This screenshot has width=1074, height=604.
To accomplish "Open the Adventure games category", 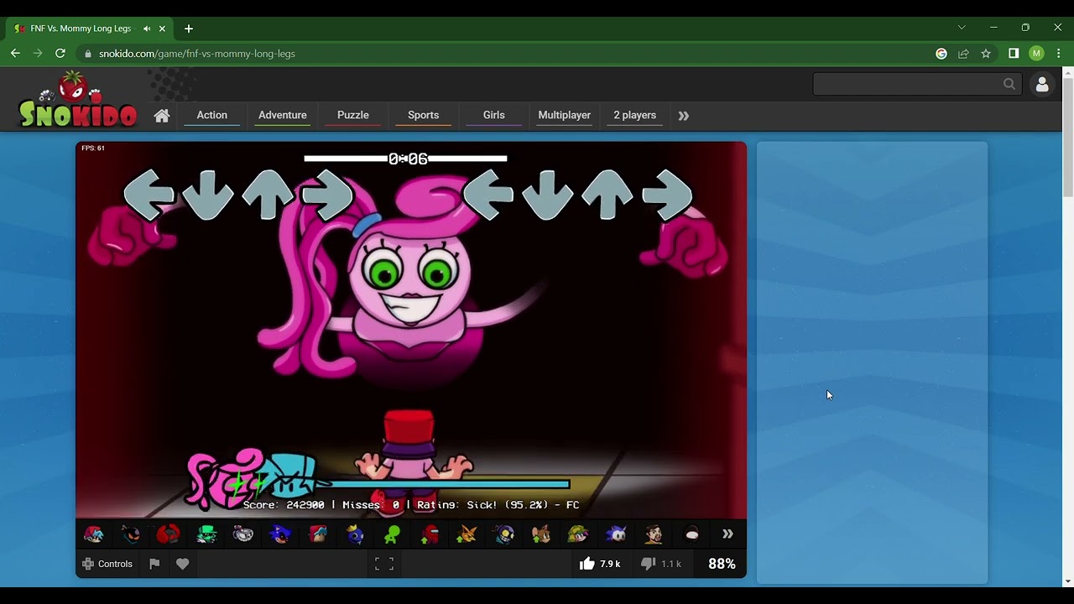I will click(283, 115).
